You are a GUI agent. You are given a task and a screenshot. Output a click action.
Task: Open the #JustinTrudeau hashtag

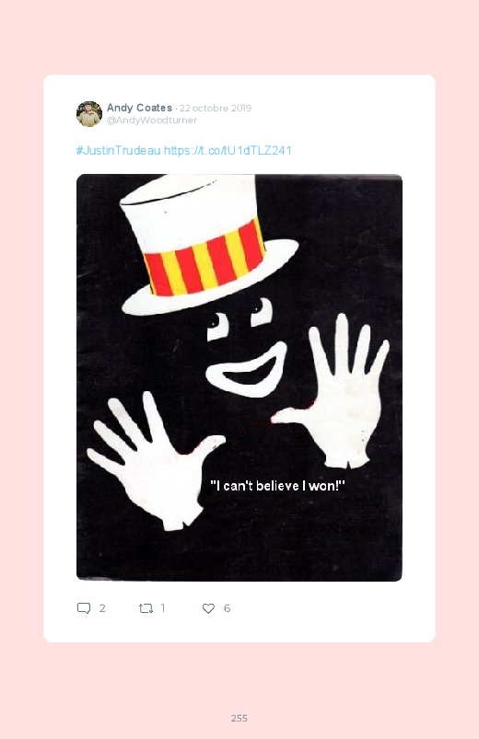pos(119,150)
